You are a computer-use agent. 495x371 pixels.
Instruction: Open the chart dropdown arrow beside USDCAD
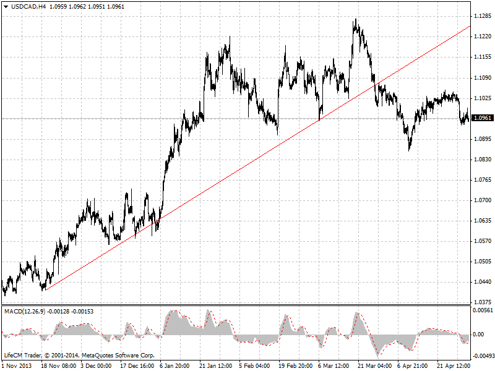(6, 6)
